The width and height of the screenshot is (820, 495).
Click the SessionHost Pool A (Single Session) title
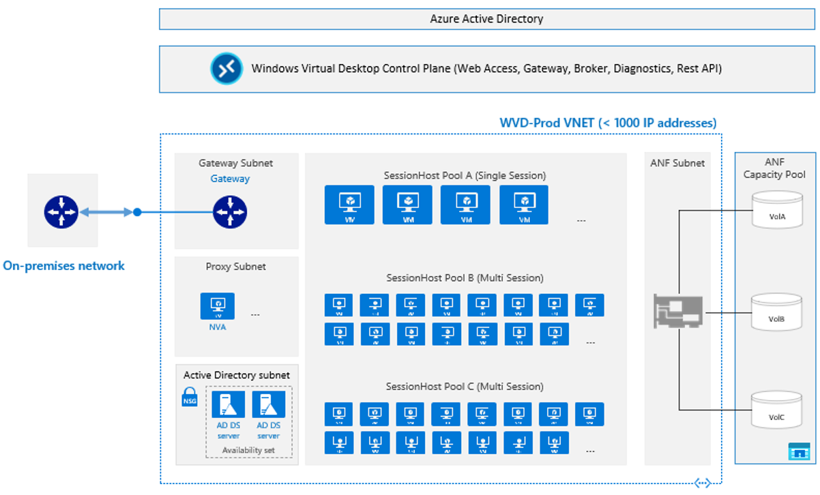click(x=465, y=176)
